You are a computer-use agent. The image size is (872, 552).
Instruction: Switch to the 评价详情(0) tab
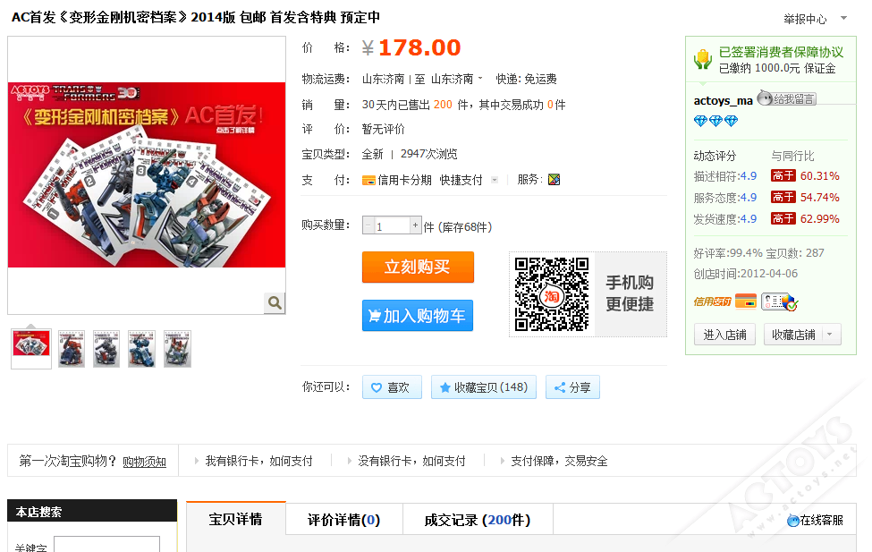(344, 520)
